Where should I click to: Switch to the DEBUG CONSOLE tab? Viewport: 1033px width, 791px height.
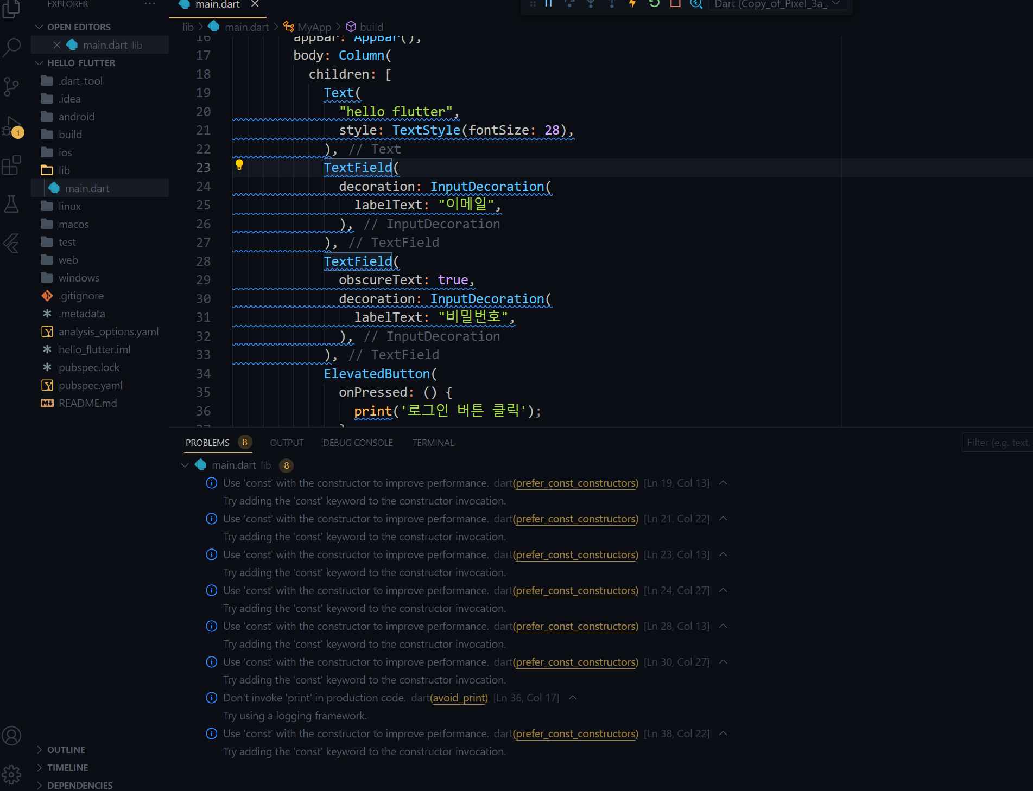[x=358, y=443]
